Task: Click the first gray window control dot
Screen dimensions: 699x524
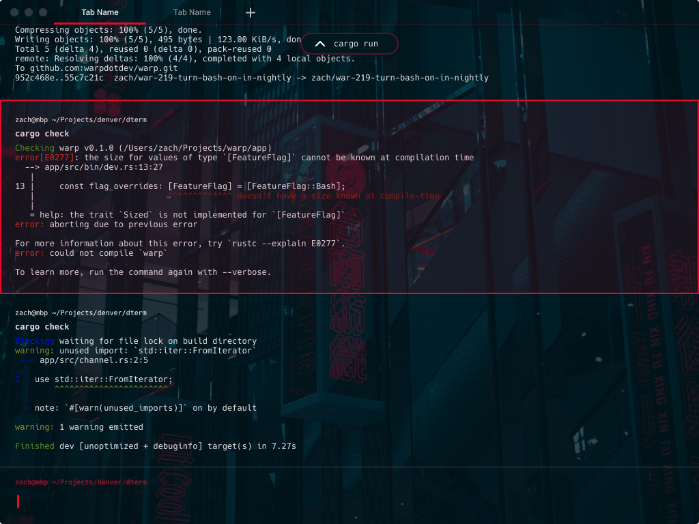Action: pos(15,12)
